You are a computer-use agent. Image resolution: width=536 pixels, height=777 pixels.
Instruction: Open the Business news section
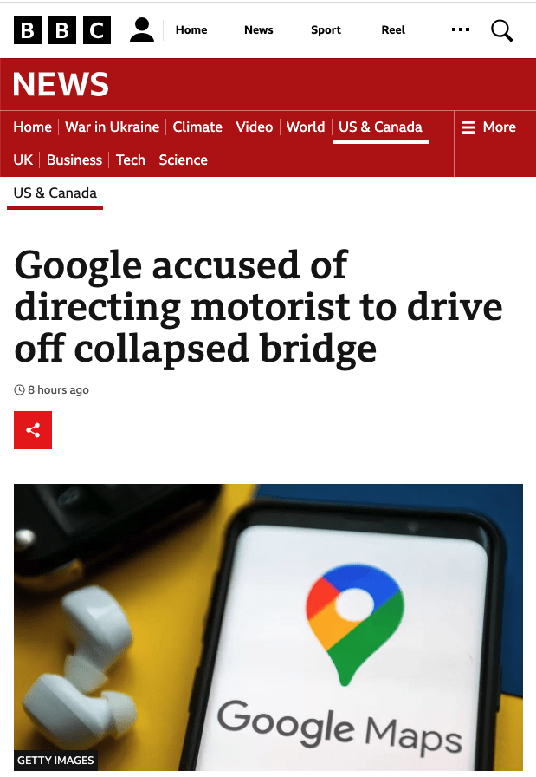tap(74, 160)
